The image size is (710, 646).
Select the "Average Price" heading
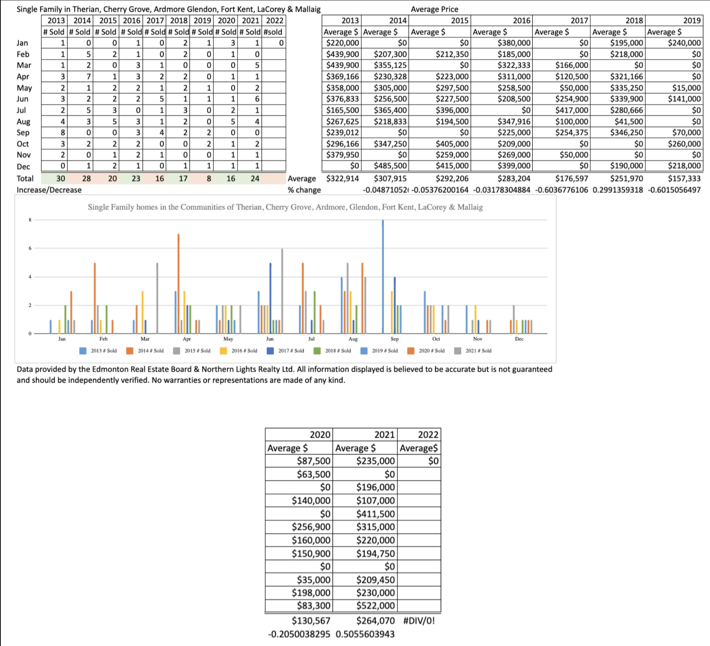pyautogui.click(x=434, y=9)
